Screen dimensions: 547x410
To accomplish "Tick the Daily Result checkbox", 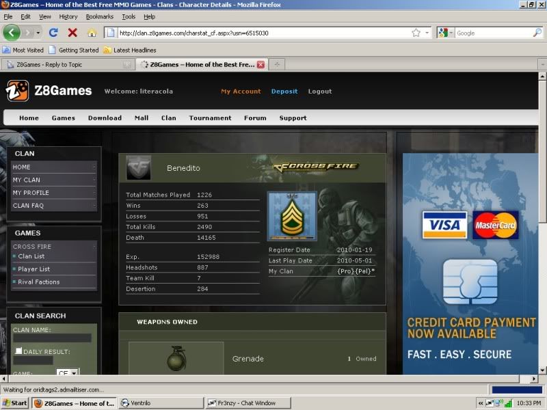I will tap(18, 351).
